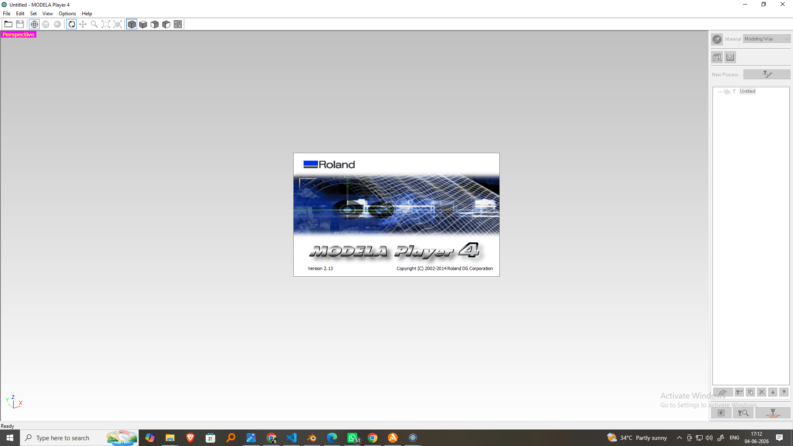Select the cube view with white front

(x=155, y=24)
